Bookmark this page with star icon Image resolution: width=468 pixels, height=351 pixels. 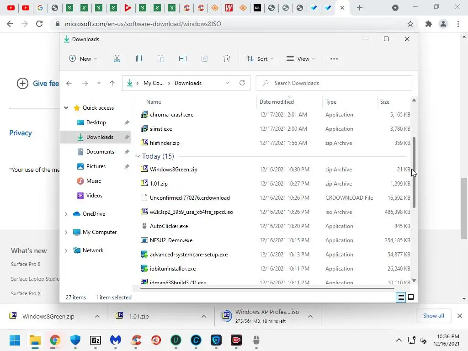point(410,24)
